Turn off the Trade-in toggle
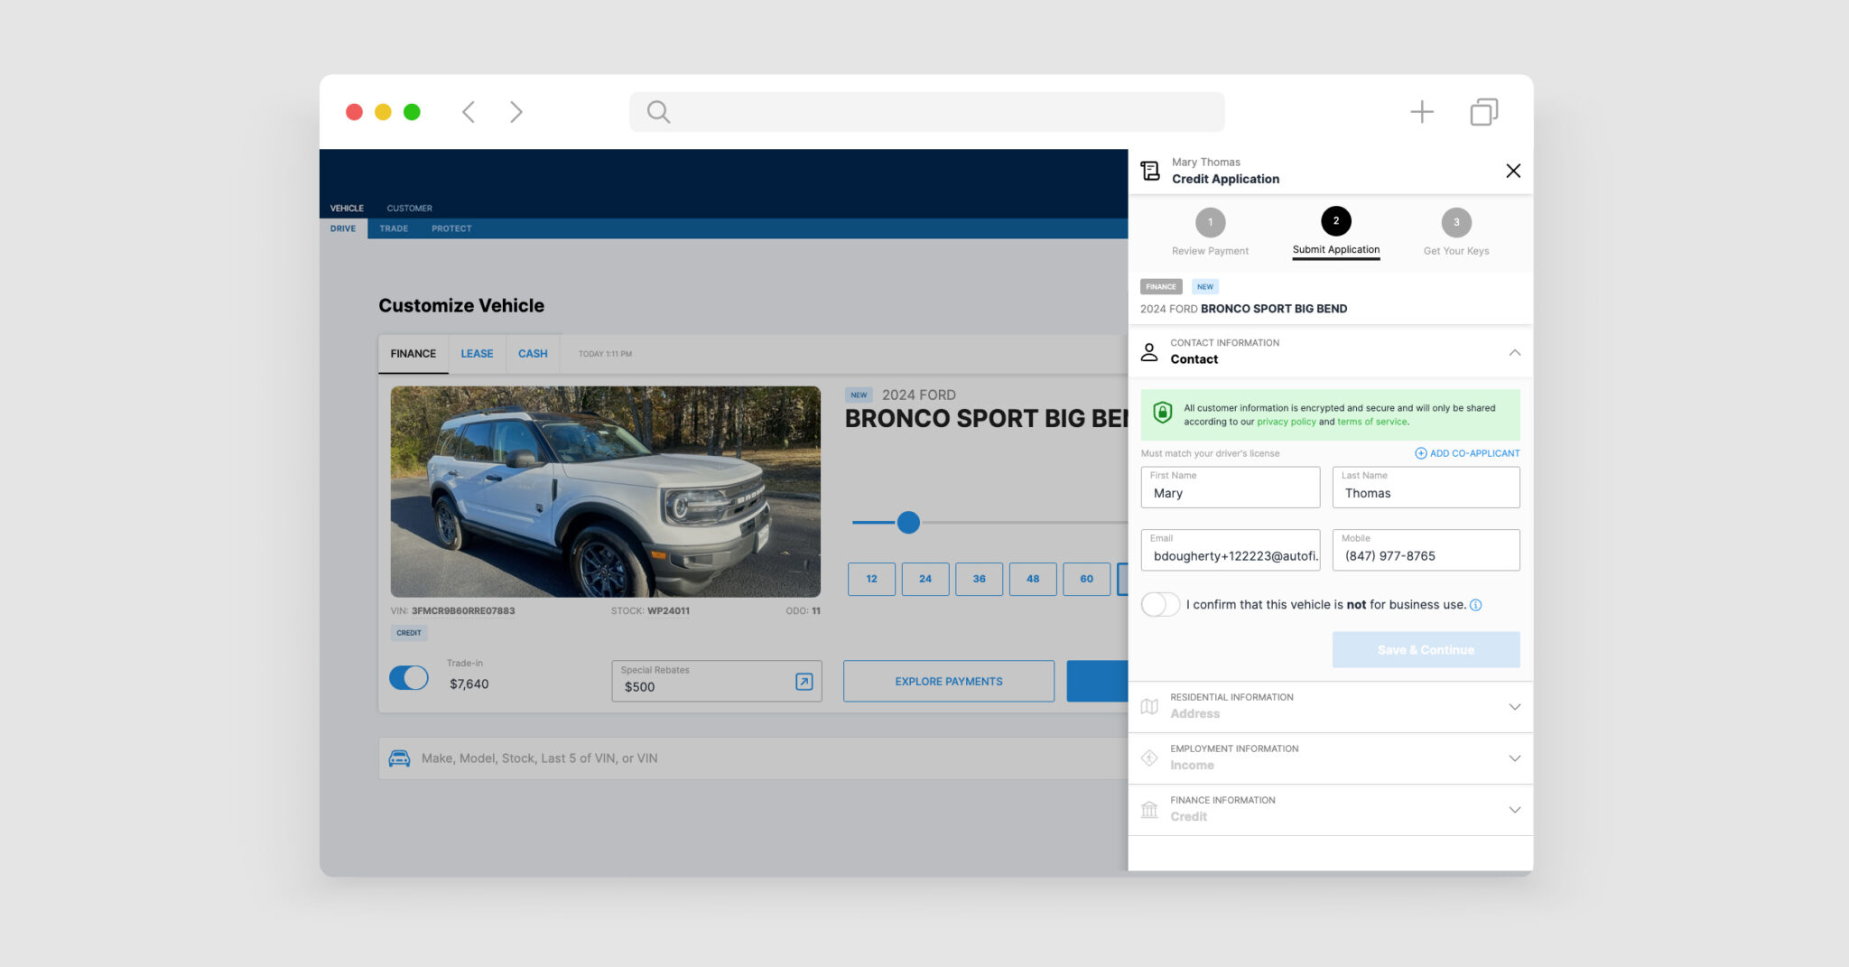The height and width of the screenshot is (967, 1849). (409, 678)
